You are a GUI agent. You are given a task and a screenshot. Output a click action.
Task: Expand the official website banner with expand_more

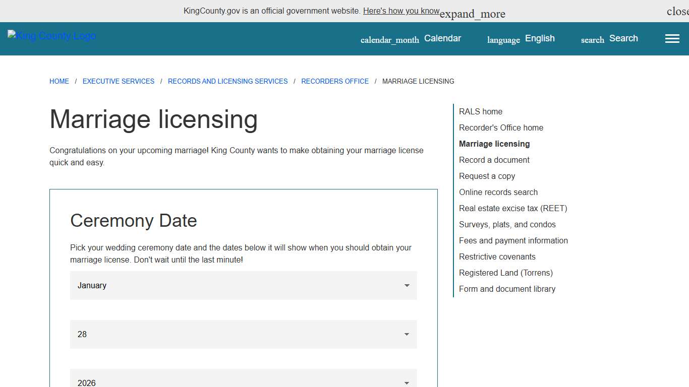pos(472,14)
